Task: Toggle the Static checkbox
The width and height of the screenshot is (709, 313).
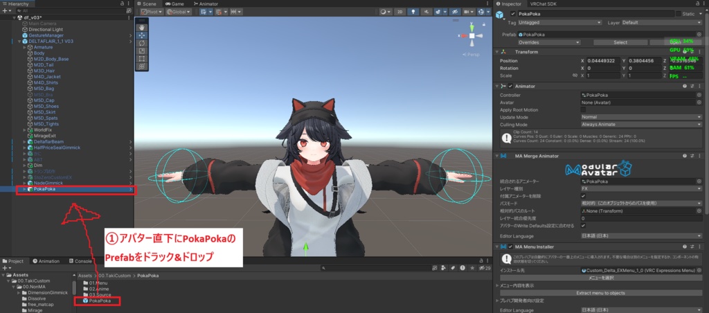Action: point(679,14)
